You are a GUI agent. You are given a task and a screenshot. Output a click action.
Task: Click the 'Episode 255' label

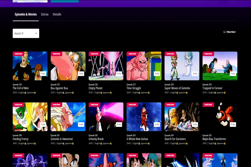coord(55,85)
